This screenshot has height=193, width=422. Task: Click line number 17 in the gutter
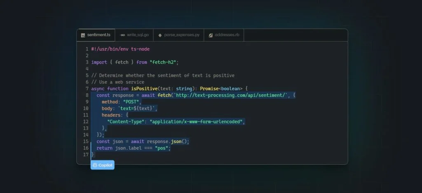(86, 154)
